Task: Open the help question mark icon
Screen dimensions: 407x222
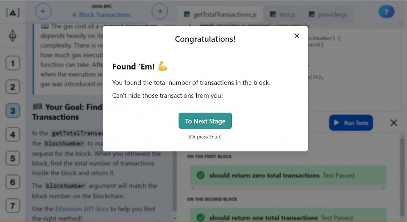Action: [x=386, y=12]
